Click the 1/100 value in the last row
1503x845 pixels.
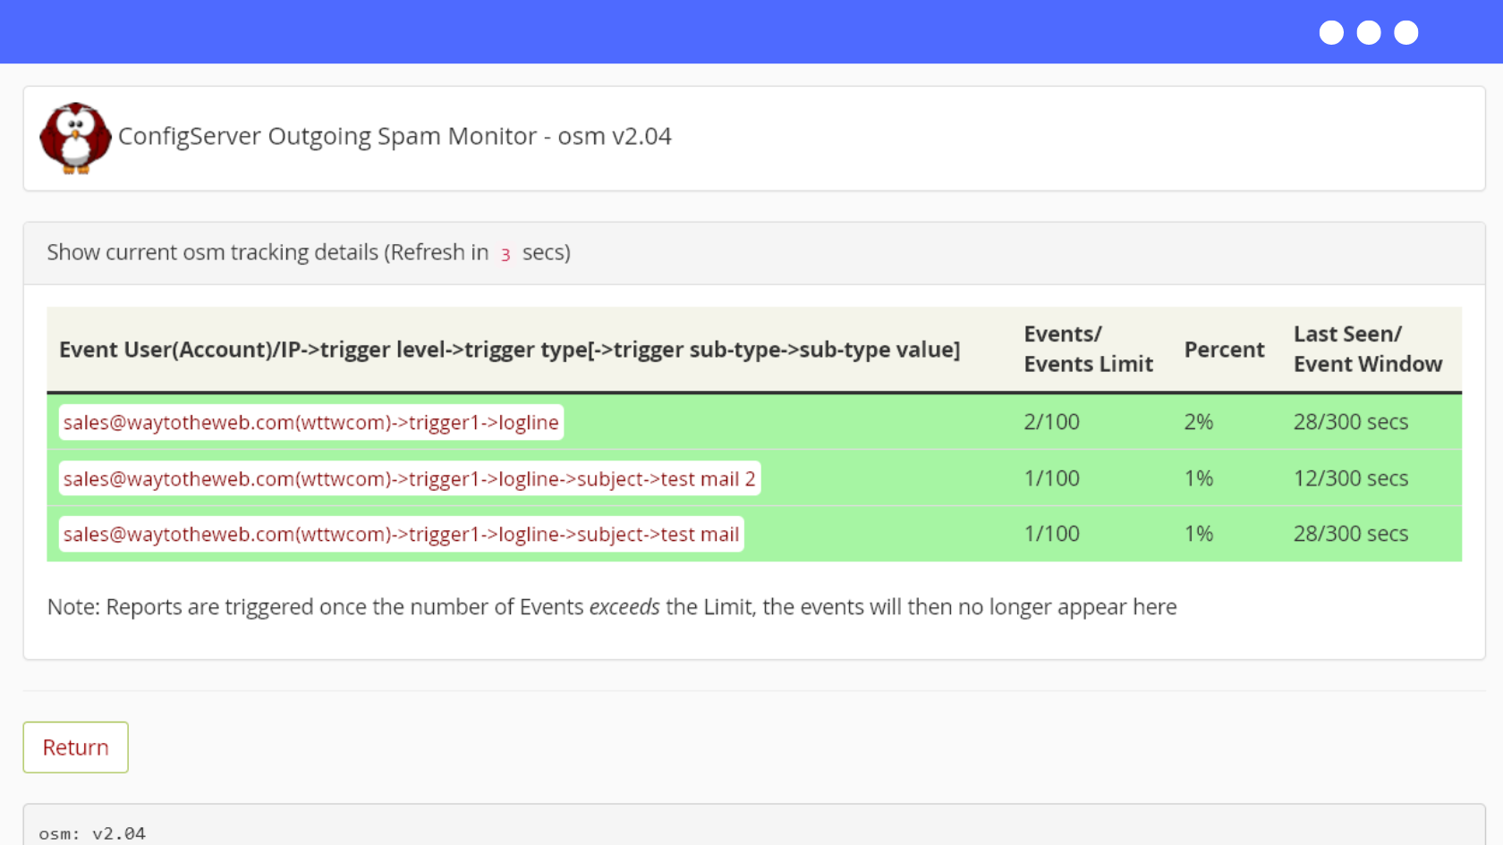(x=1051, y=534)
